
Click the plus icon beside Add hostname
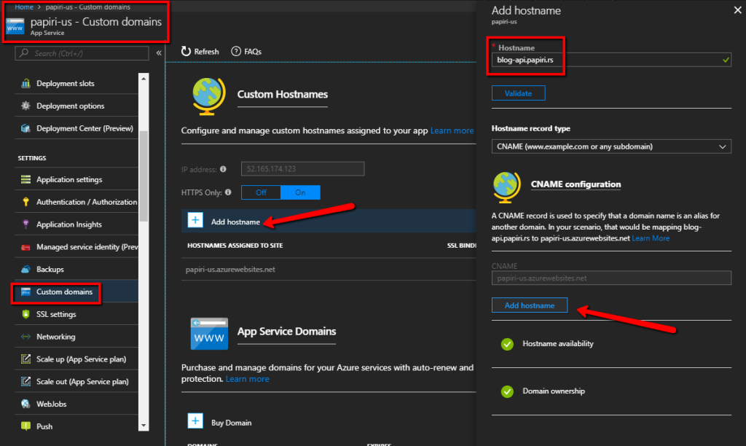(195, 220)
